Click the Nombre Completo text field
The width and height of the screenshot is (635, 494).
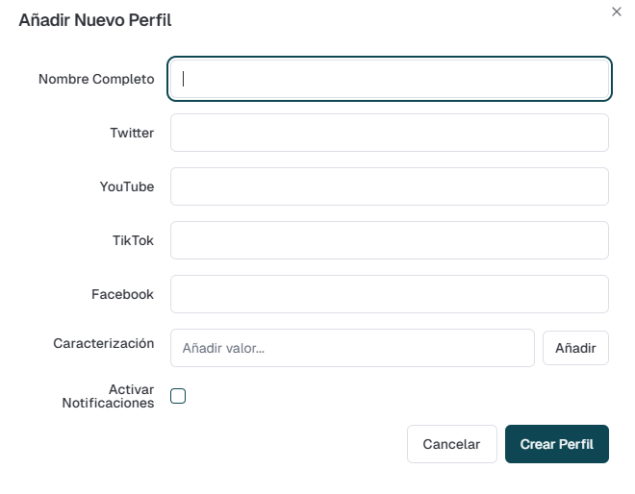390,79
